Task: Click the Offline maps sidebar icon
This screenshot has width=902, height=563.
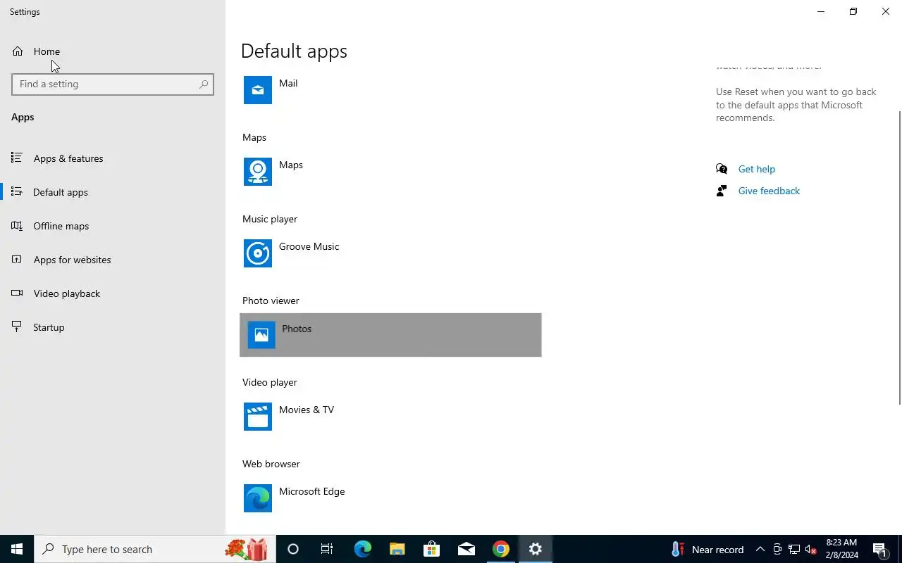Action: (x=17, y=225)
